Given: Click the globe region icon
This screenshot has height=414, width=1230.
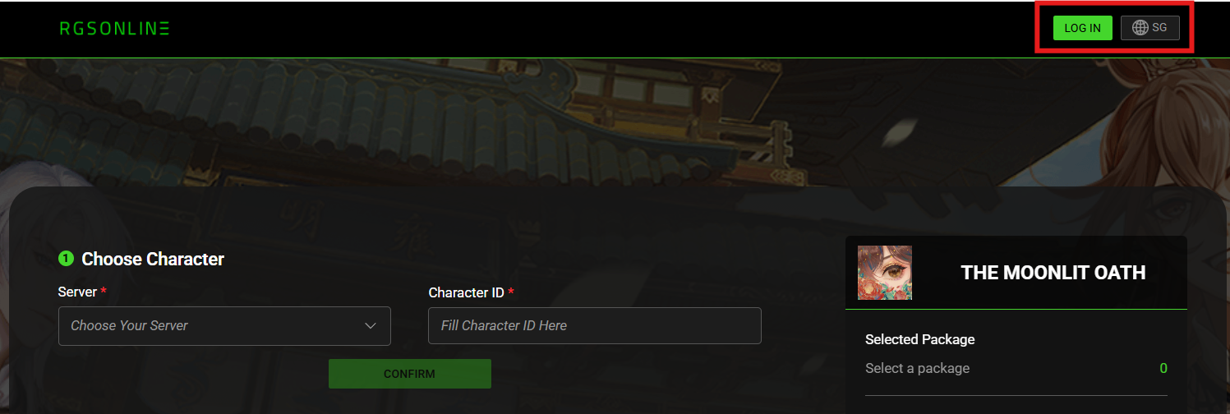Looking at the screenshot, I should (1140, 28).
